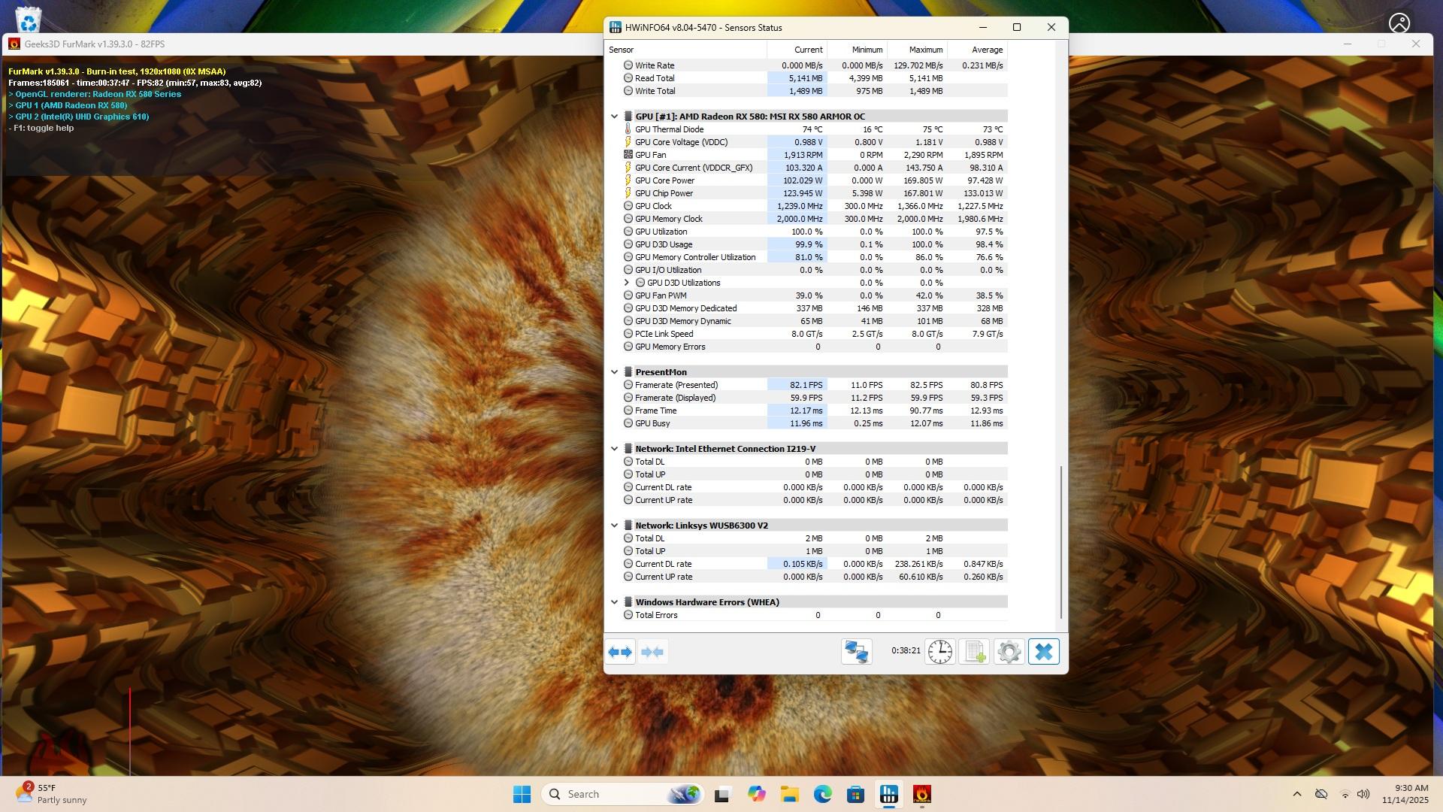Open Task View from the taskbar
The height and width of the screenshot is (812, 1443).
[x=722, y=794]
